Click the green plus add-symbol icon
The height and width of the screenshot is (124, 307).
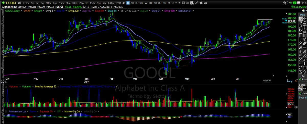pyautogui.click(x=3, y=3)
